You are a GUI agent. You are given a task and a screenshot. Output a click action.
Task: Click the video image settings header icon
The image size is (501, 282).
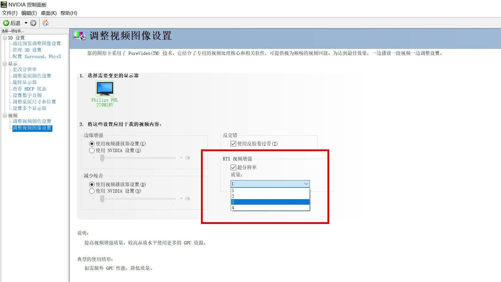point(80,36)
